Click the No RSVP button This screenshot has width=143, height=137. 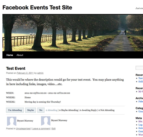(41, 110)
